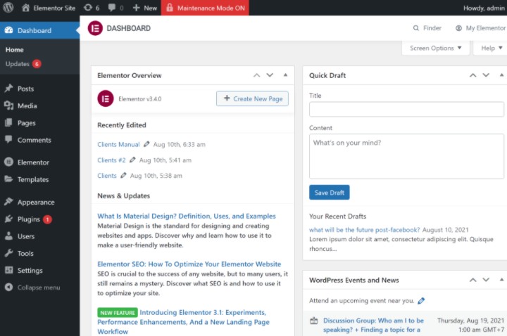Click the WordPress logo icon

point(8,8)
